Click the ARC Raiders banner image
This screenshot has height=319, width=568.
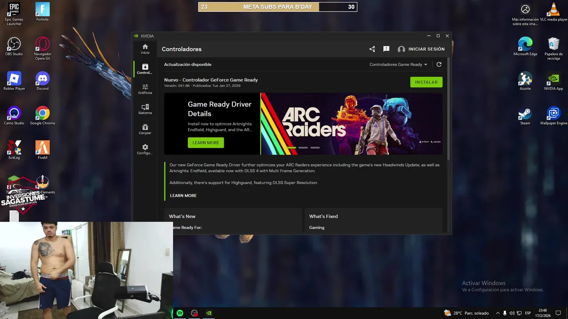click(x=351, y=124)
